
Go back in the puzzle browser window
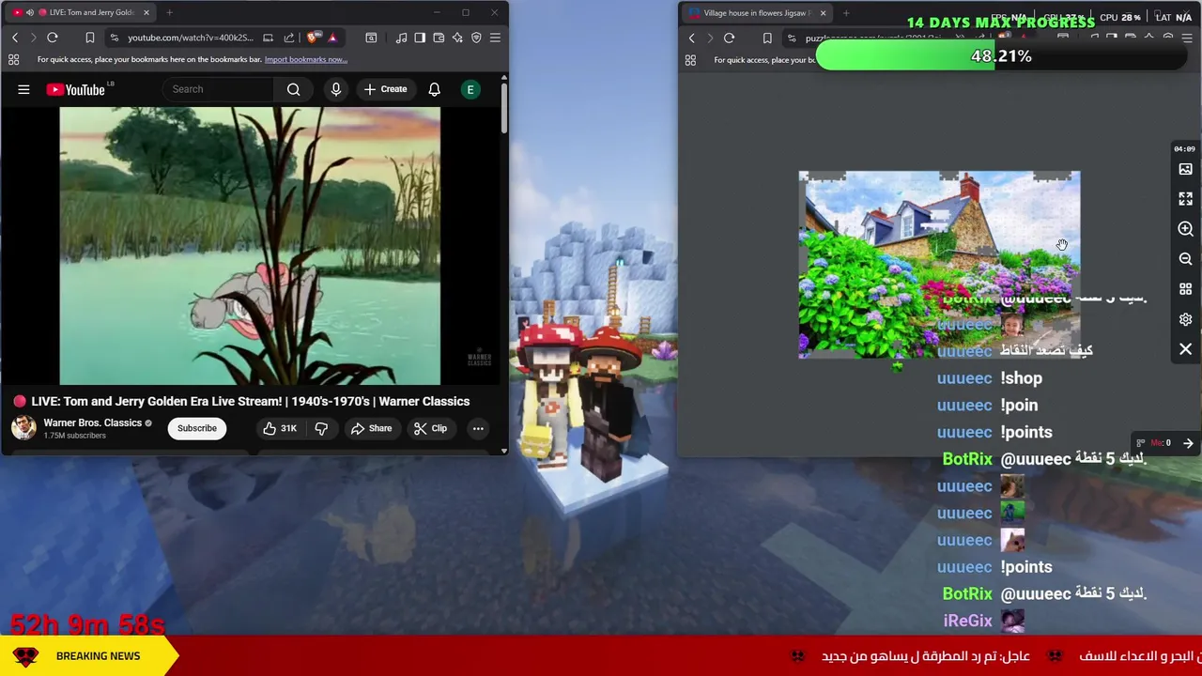692,38
